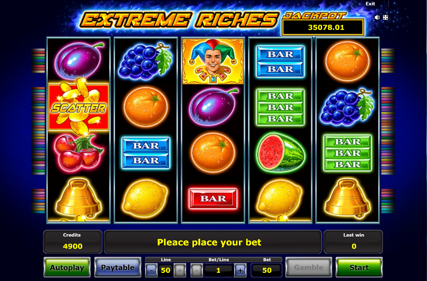
Task: Increase the Line count with plus
Action: coord(180,270)
